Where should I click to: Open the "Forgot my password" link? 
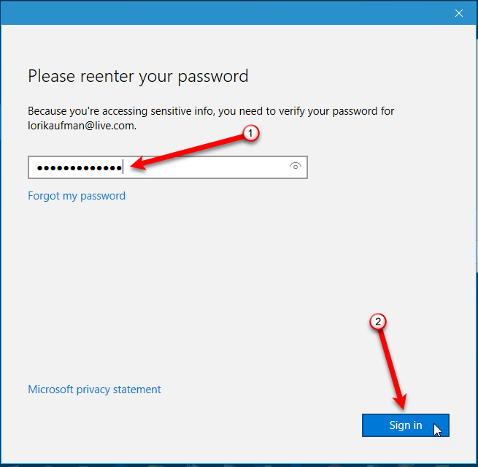tap(77, 196)
